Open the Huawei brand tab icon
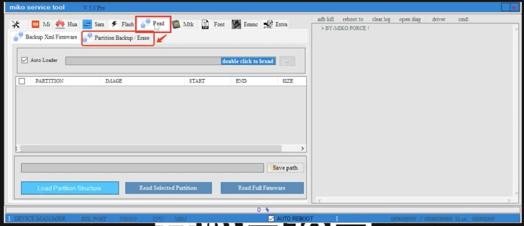The height and width of the screenshot is (226, 524). tap(60, 25)
